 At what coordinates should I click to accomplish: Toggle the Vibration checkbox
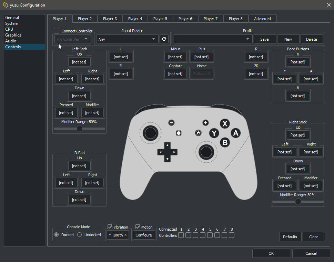click(110, 227)
